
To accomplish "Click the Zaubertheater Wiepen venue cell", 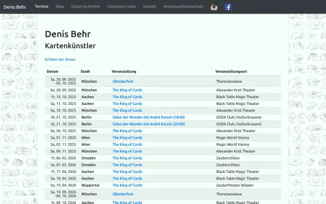I will pyautogui.click(x=235, y=186).
